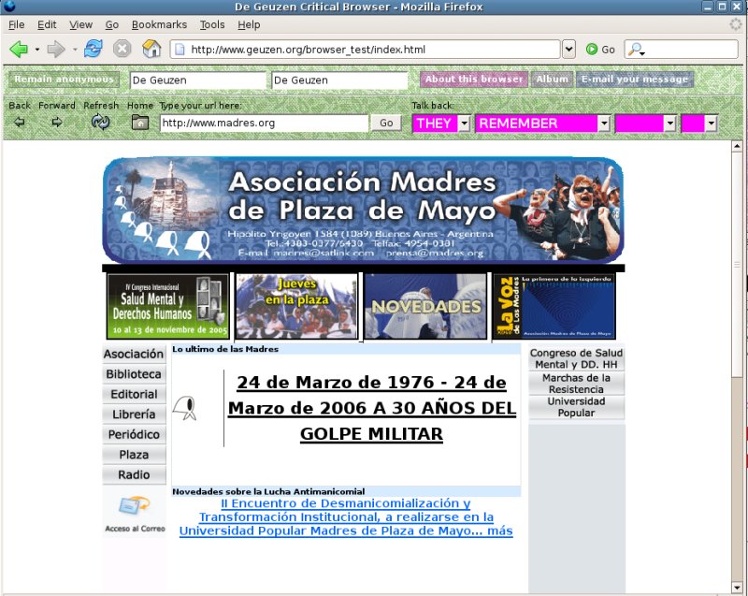Open the search engine magnifier icon
The width and height of the screenshot is (748, 596).
click(x=636, y=50)
